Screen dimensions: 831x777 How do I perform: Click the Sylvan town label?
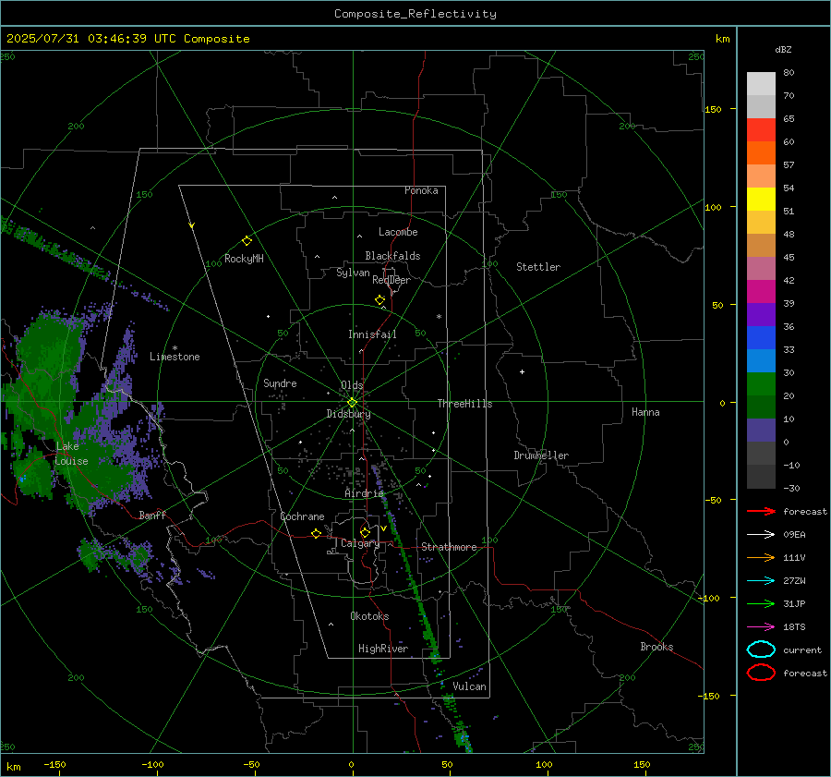click(353, 273)
